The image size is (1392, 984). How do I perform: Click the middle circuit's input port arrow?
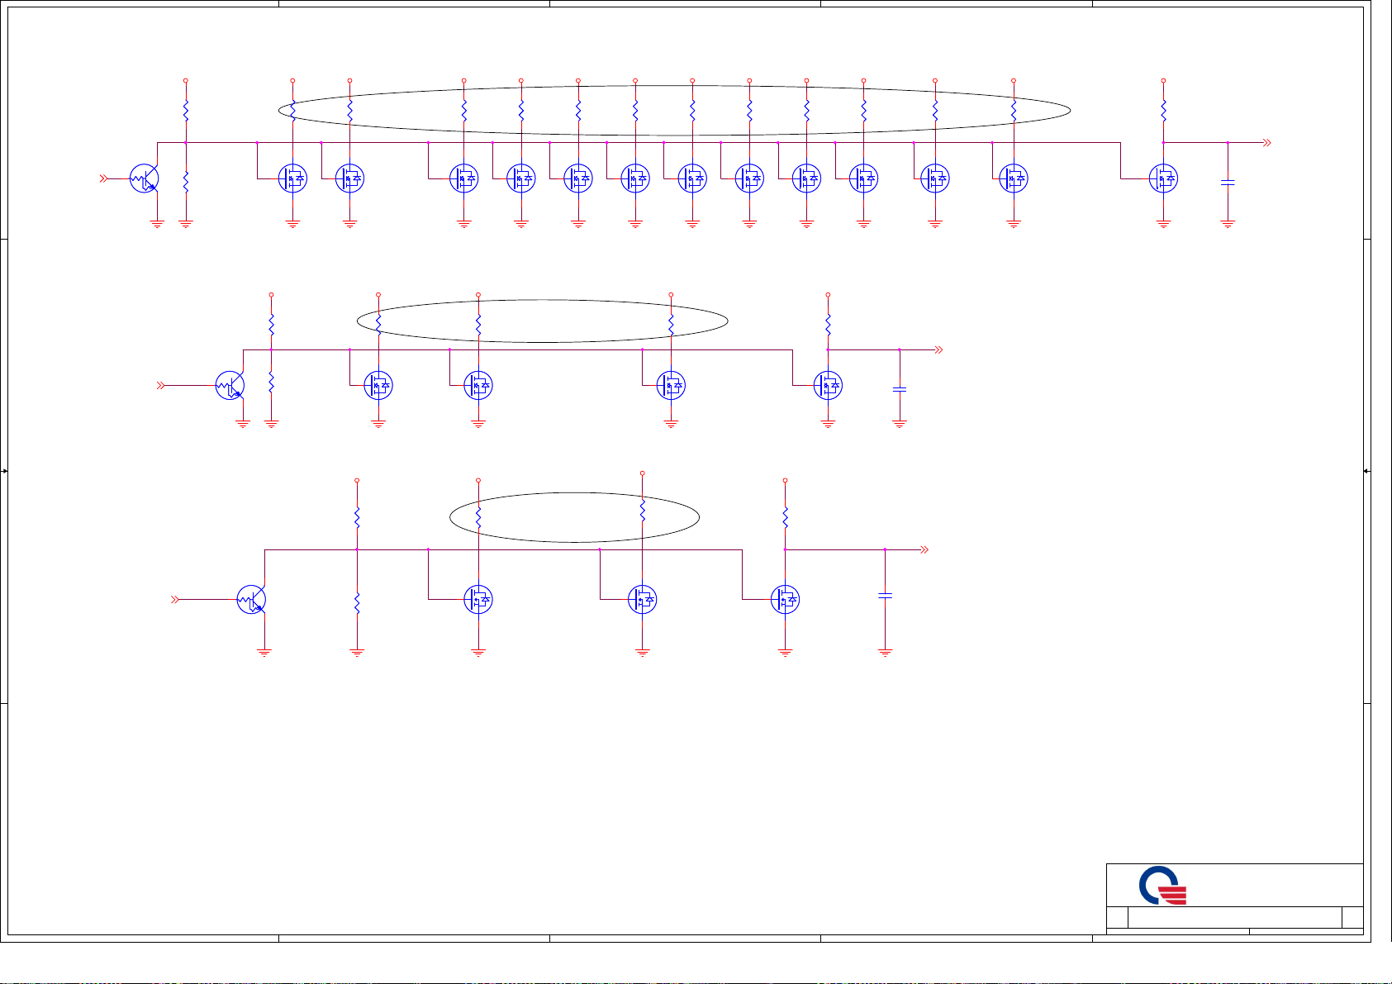coord(162,386)
